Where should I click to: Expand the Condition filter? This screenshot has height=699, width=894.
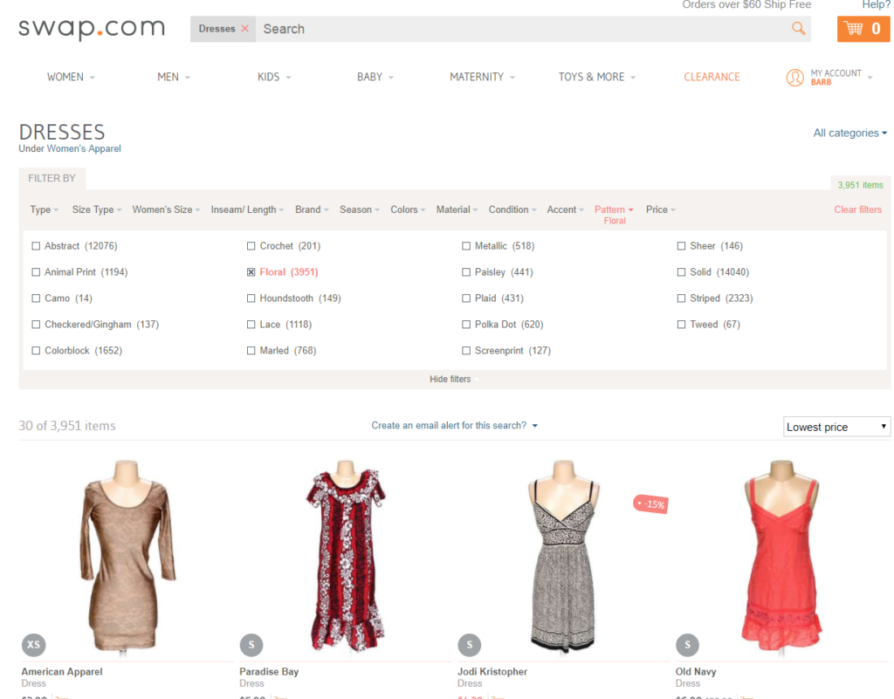click(512, 209)
